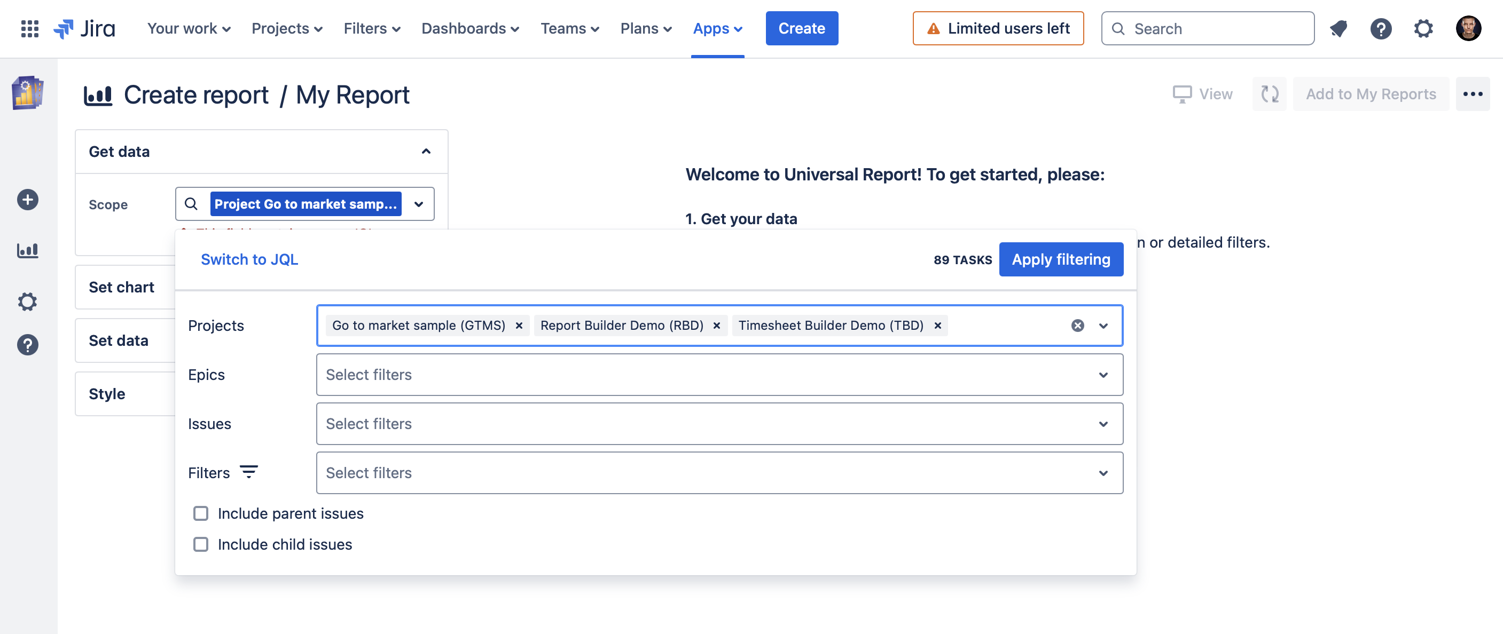Click the Report Builder app logo in sidebar
This screenshot has height=634, width=1503.
pyautogui.click(x=27, y=93)
